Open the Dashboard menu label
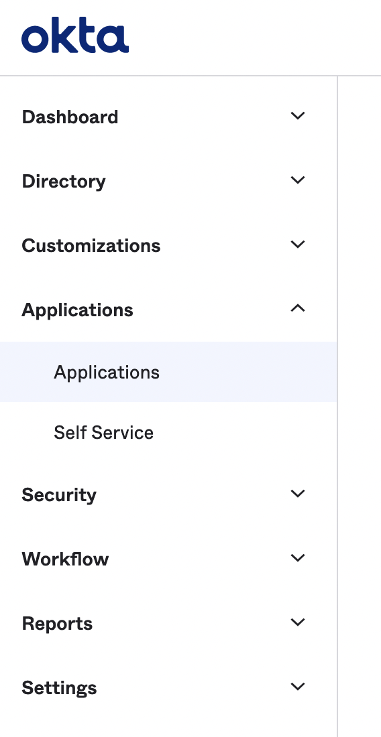Screen dimensions: 381x737 70,117
